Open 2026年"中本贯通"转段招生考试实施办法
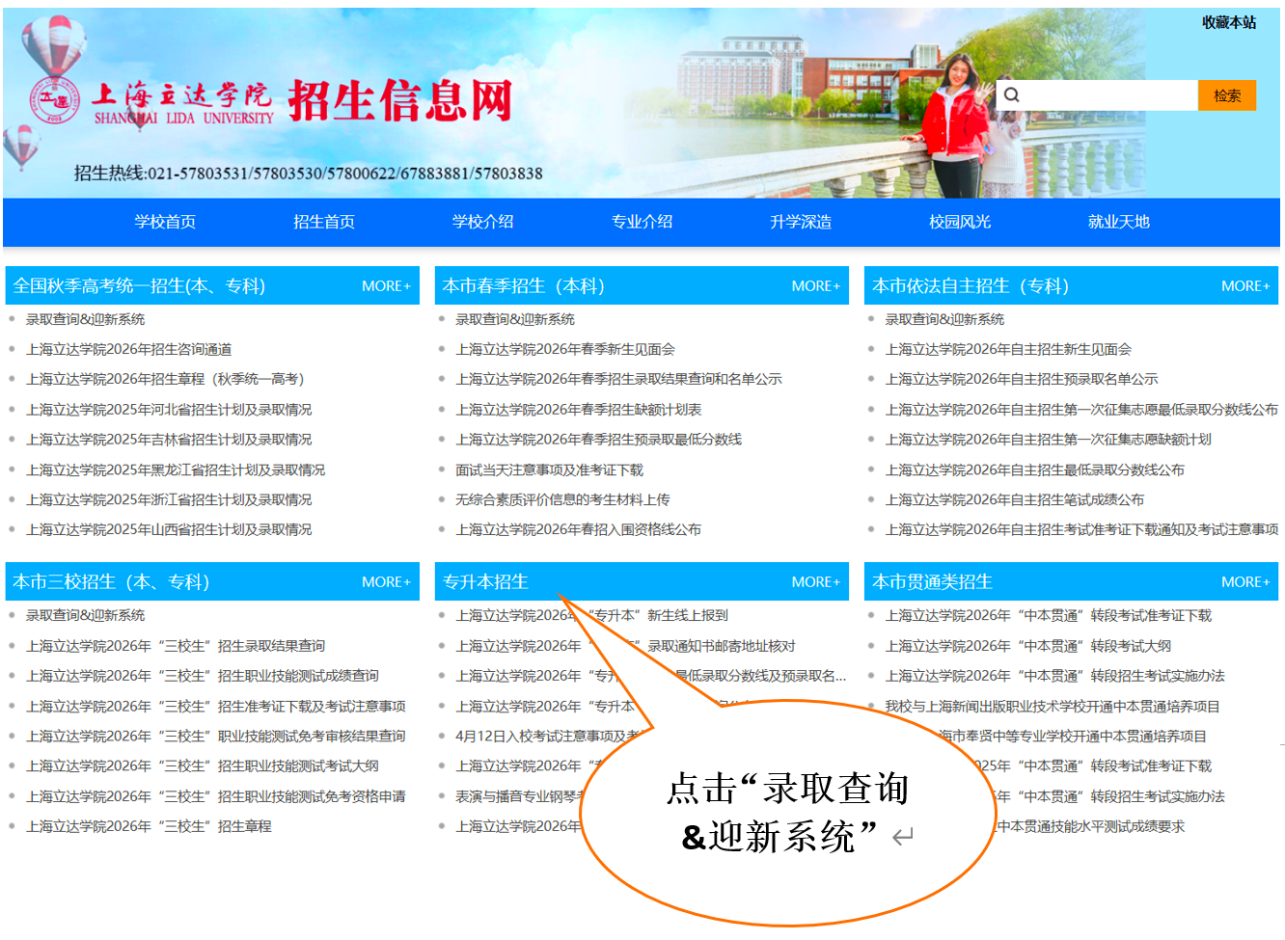This screenshot has width=1285, height=940. coord(1055,676)
